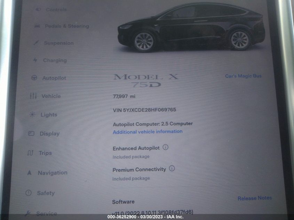Tap the Model X 75D badge

pyautogui.click(x=146, y=81)
